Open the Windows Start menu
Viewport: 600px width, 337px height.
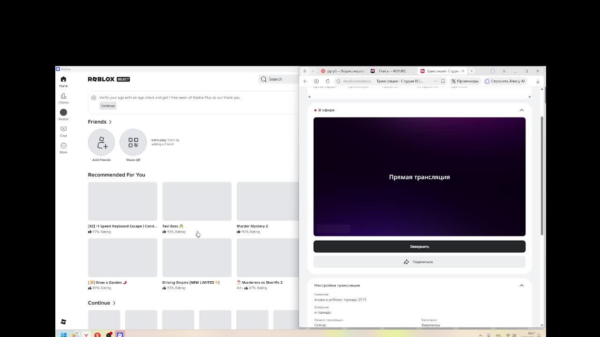[64, 335]
